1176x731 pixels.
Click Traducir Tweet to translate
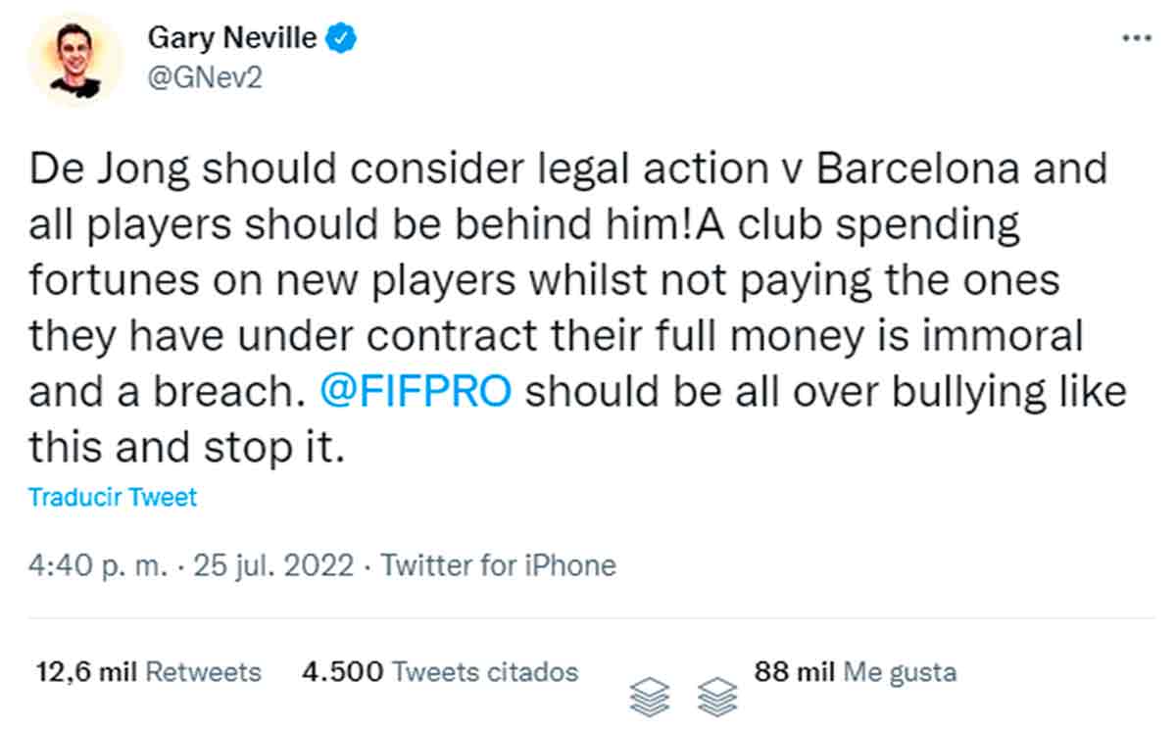point(113,497)
